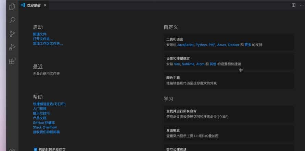Open the 界面概览 card
This screenshot has width=305, height=151.
point(229,133)
